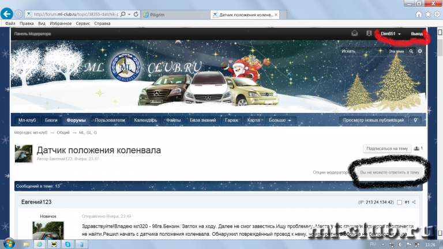Click Вы не можете ответить в тему button
This screenshot has width=443, height=249.
point(389,172)
